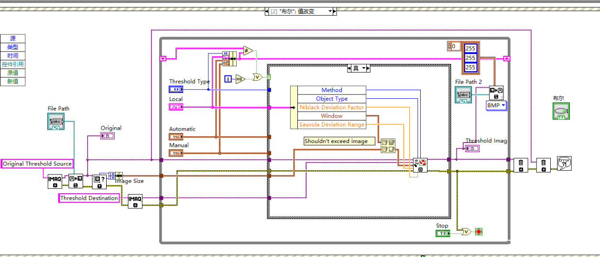Viewport: 600px width, 257px height.
Task: Select the 控件引用 event data item
Action: tap(13, 64)
